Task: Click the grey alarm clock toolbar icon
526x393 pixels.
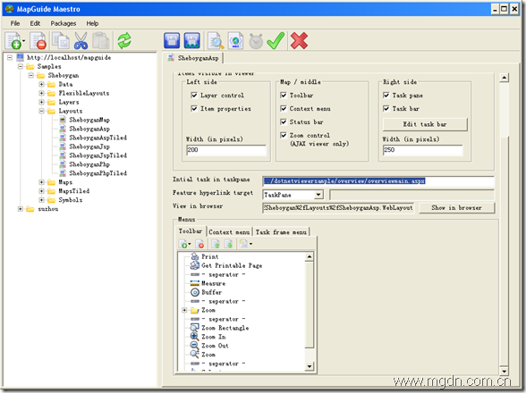Action: (256, 41)
